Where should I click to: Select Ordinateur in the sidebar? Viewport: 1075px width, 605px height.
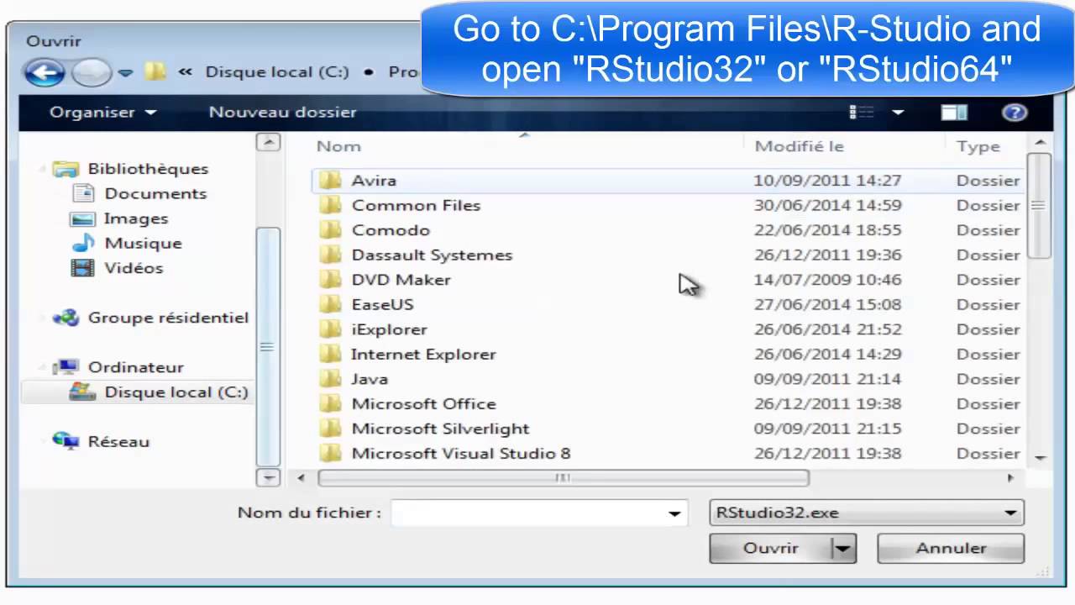(x=135, y=367)
